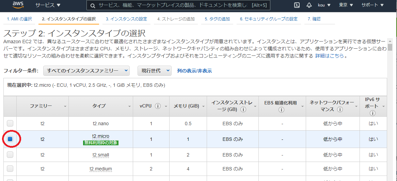The height and width of the screenshot is (181, 397).
Task: Go to step 1 AMI の選択 tab
Action: point(19,19)
